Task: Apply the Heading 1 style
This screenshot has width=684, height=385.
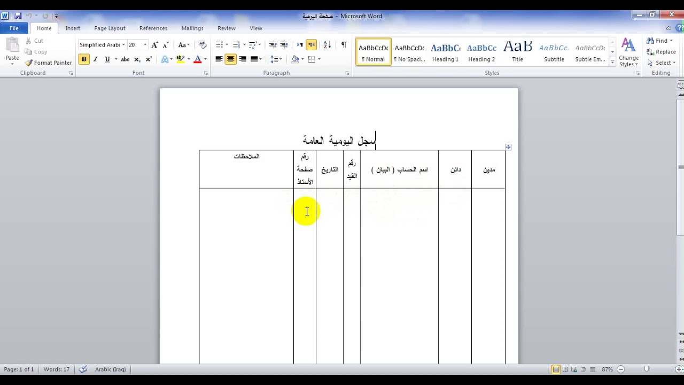Action: click(x=445, y=52)
